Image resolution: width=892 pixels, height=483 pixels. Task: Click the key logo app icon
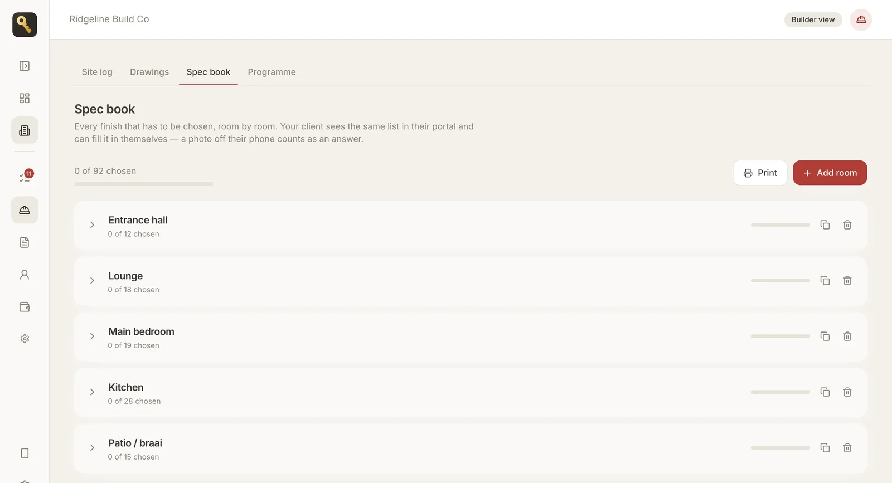[25, 25]
